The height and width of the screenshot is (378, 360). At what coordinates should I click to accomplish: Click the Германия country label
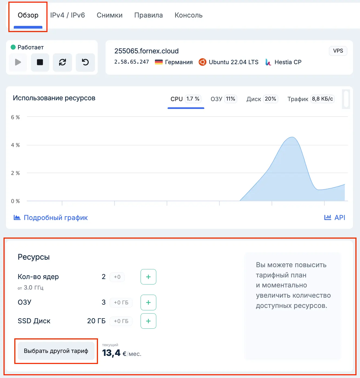[x=179, y=62]
